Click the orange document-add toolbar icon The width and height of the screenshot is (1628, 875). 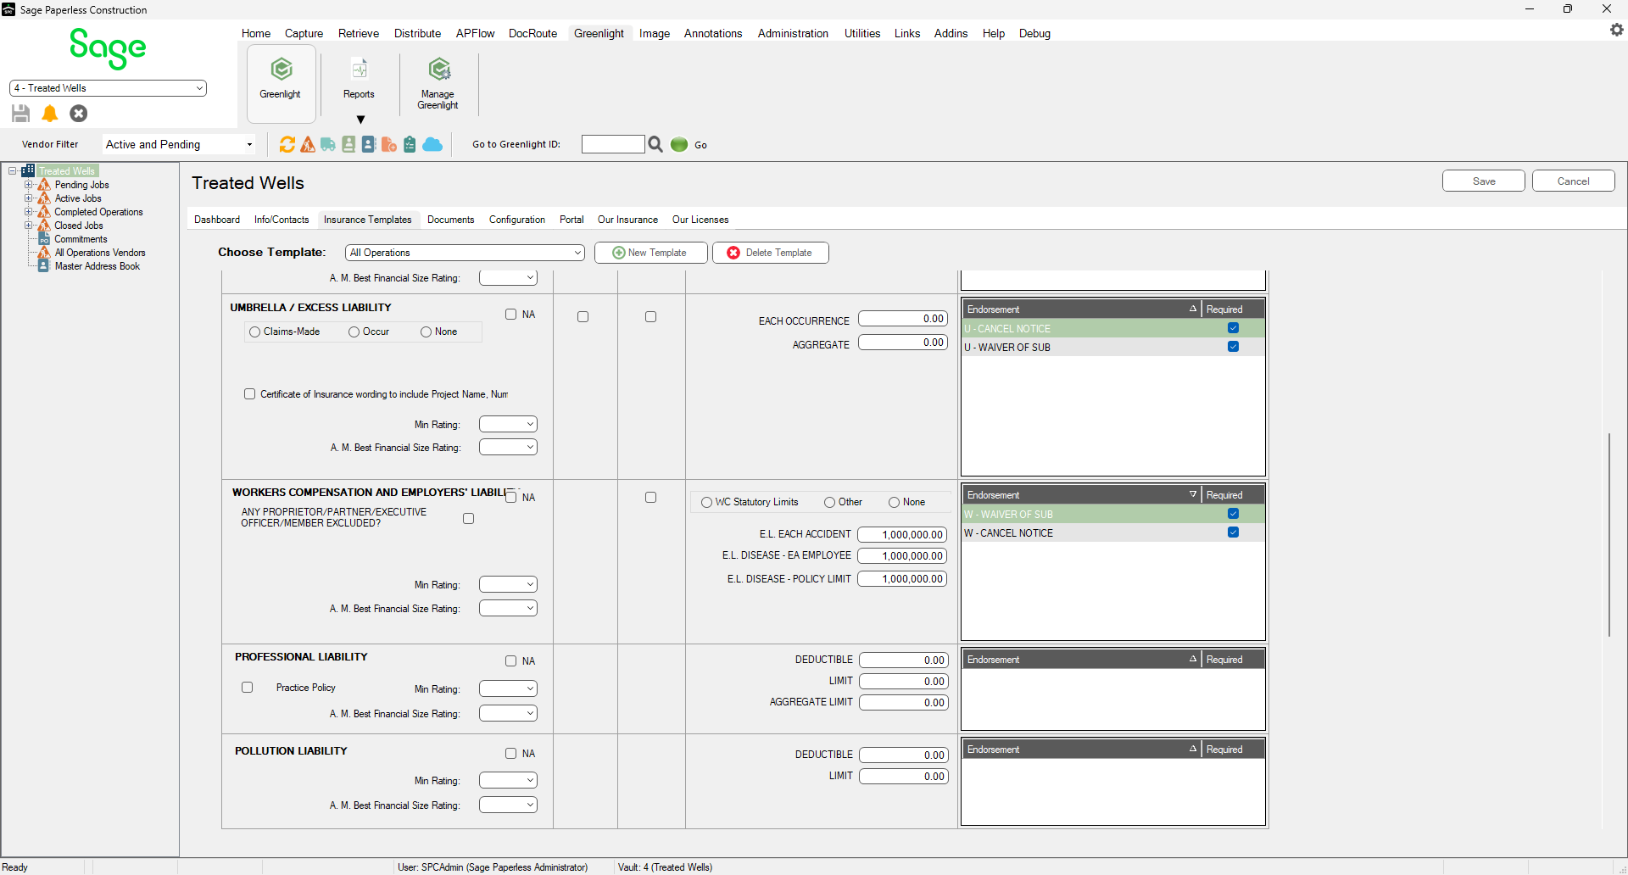pyautogui.click(x=389, y=145)
